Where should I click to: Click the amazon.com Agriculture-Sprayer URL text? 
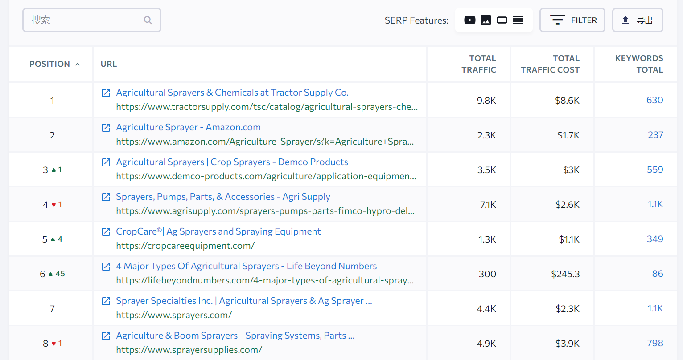pyautogui.click(x=265, y=142)
